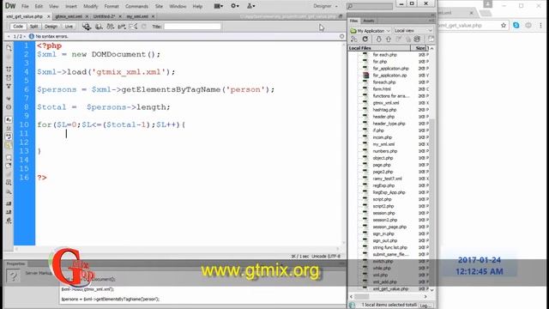Select my_xml.xml in file list
549x309 pixels.
(383, 144)
